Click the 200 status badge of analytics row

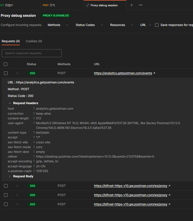32,73
